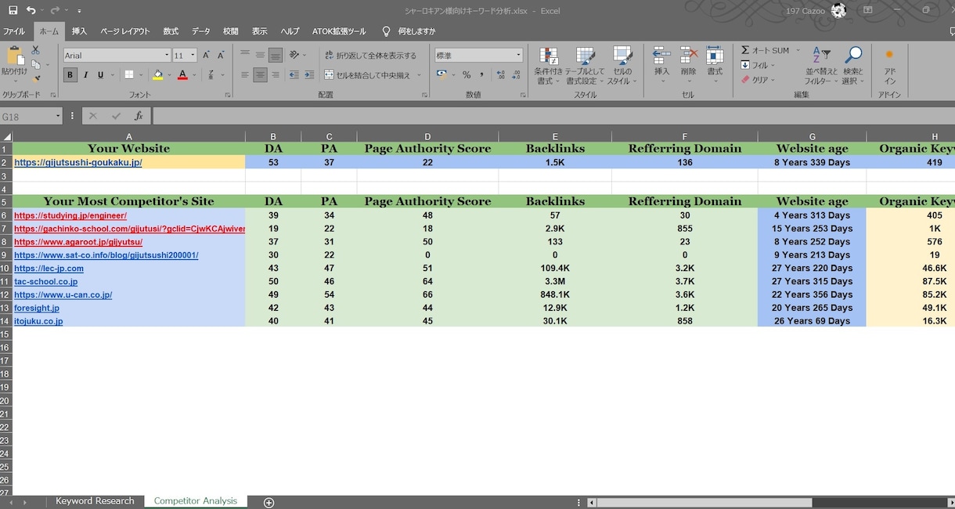Toggle underline formatting
Viewport: 955px width, 509px height.
(x=100, y=75)
